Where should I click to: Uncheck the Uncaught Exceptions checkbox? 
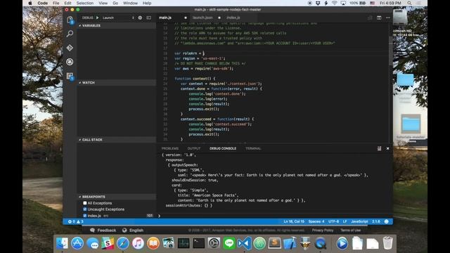(x=85, y=209)
